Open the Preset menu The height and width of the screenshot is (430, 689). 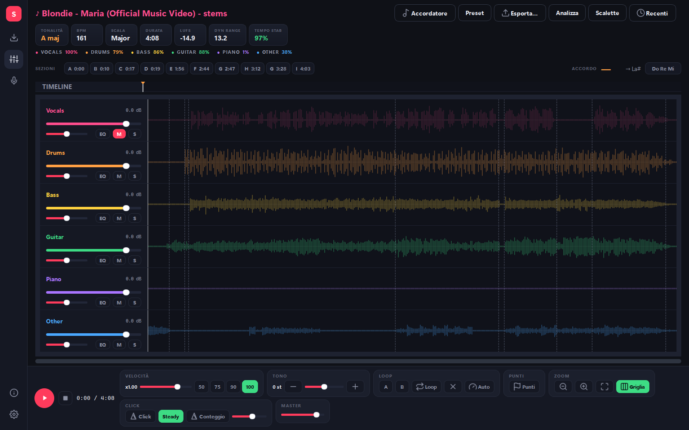point(475,13)
